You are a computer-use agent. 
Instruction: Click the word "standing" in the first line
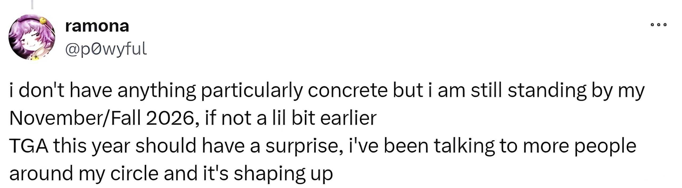pos(547,91)
